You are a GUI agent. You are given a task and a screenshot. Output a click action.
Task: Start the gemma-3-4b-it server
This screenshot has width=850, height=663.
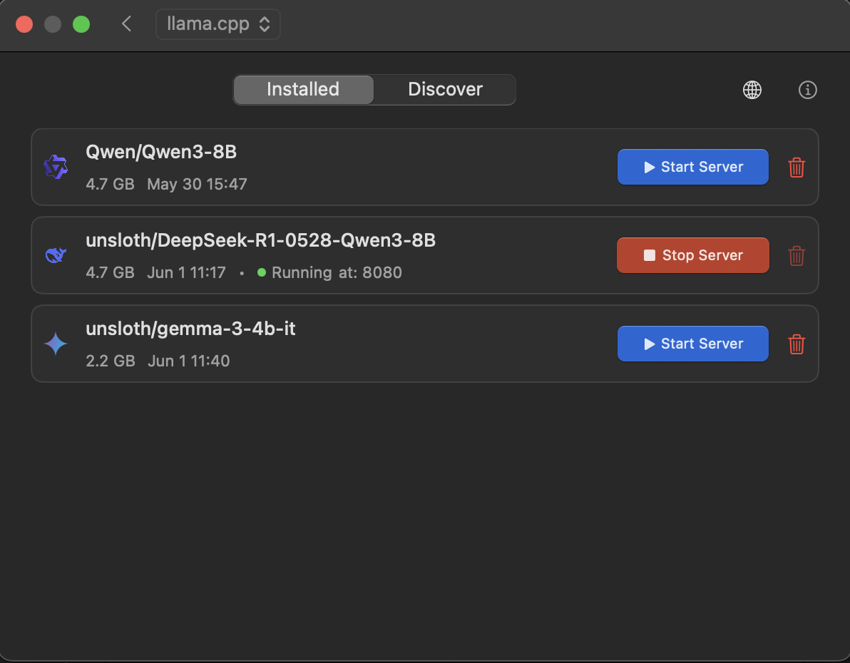pyautogui.click(x=692, y=344)
